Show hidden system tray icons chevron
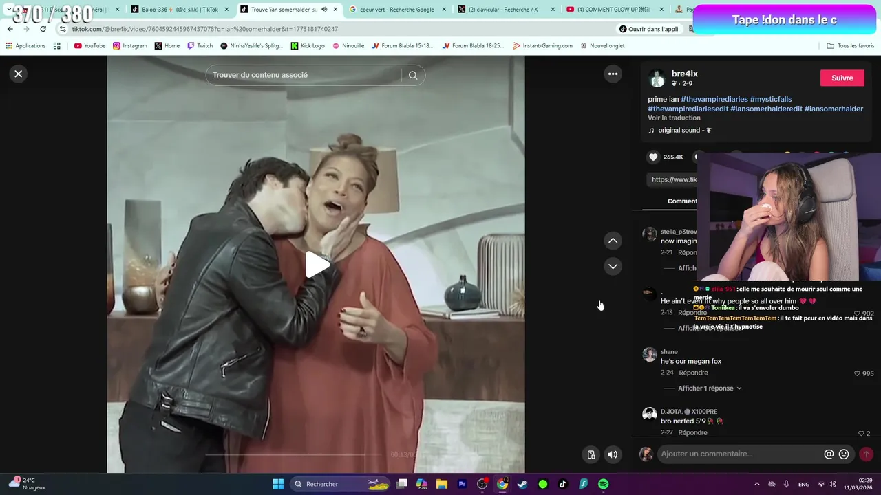The image size is (881, 495). coord(756,484)
